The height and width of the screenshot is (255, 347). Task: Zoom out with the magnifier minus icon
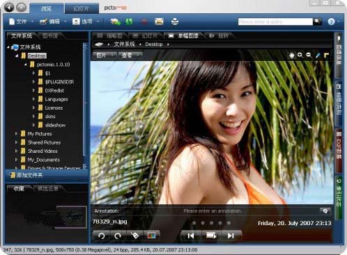point(309,55)
